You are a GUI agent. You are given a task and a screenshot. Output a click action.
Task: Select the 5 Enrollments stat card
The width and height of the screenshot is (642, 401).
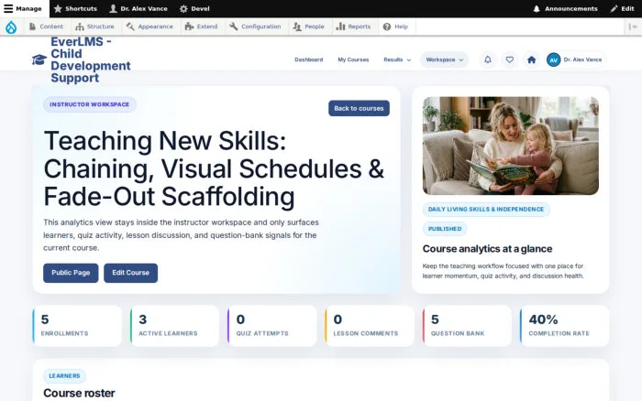pyautogui.click(x=77, y=326)
